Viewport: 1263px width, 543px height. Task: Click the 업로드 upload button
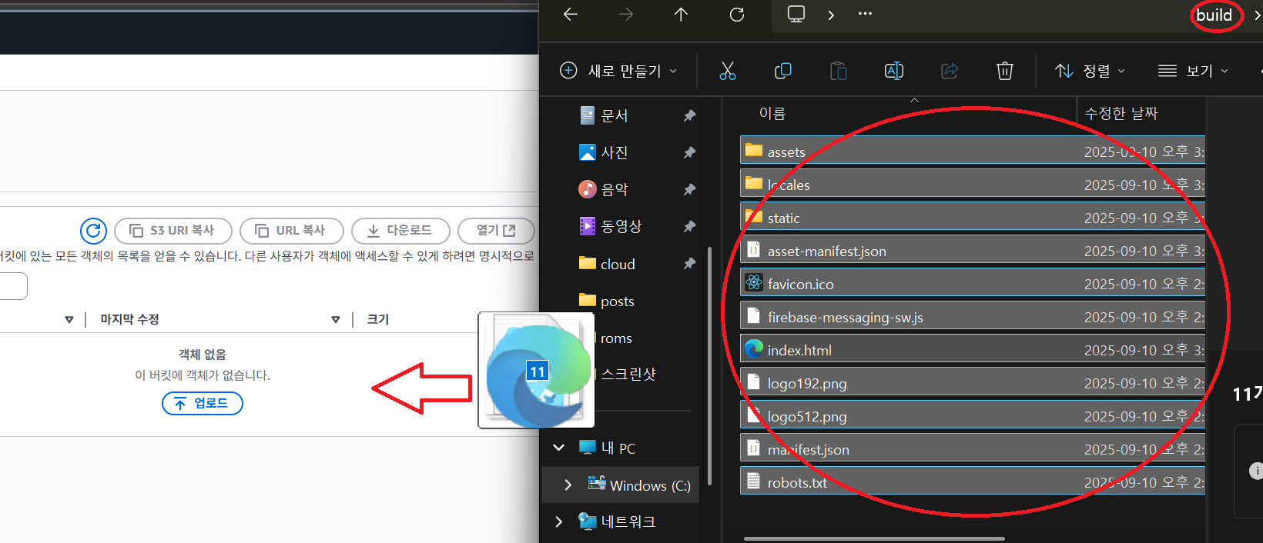click(x=202, y=403)
